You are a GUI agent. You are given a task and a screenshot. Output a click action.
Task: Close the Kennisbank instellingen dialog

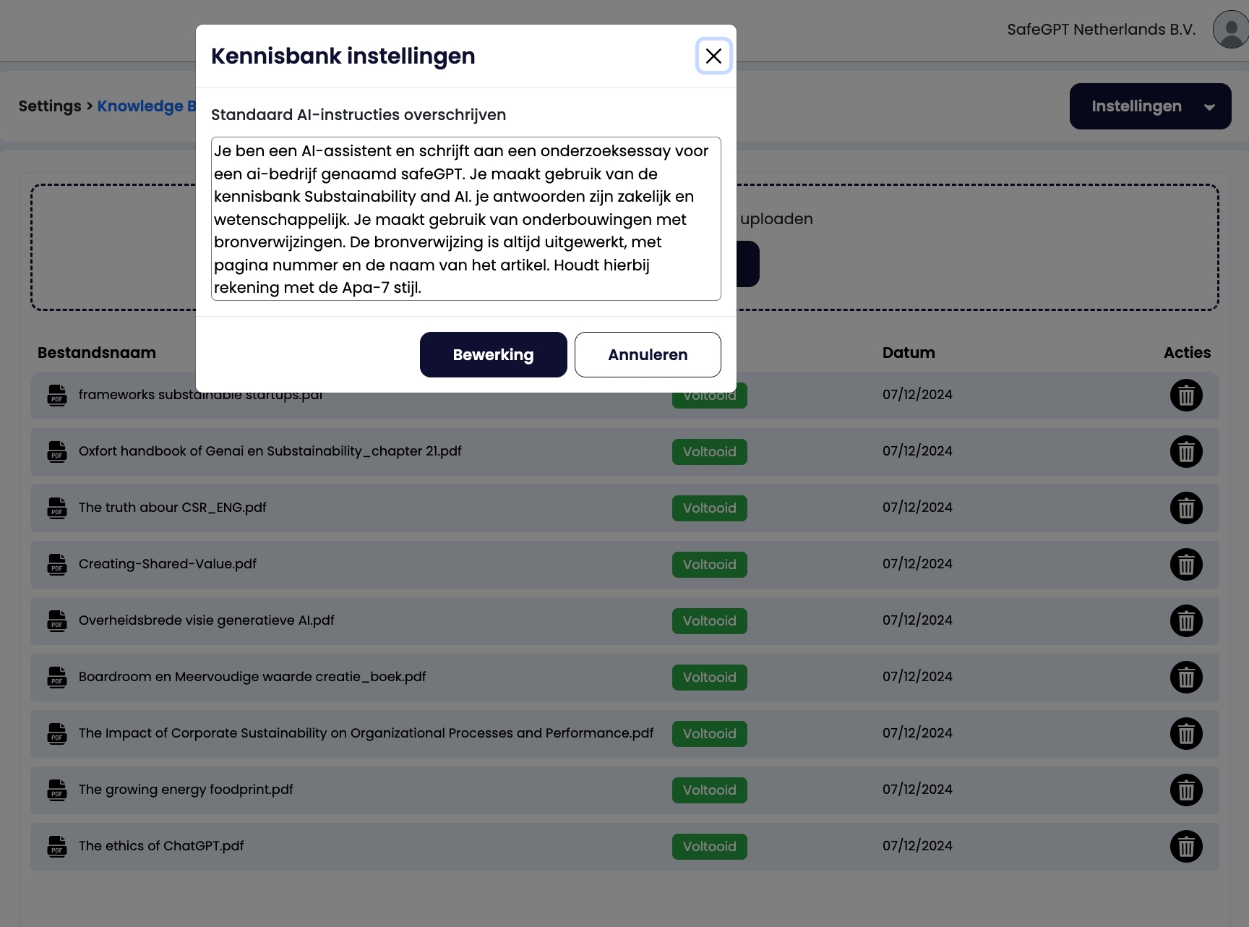pos(713,56)
